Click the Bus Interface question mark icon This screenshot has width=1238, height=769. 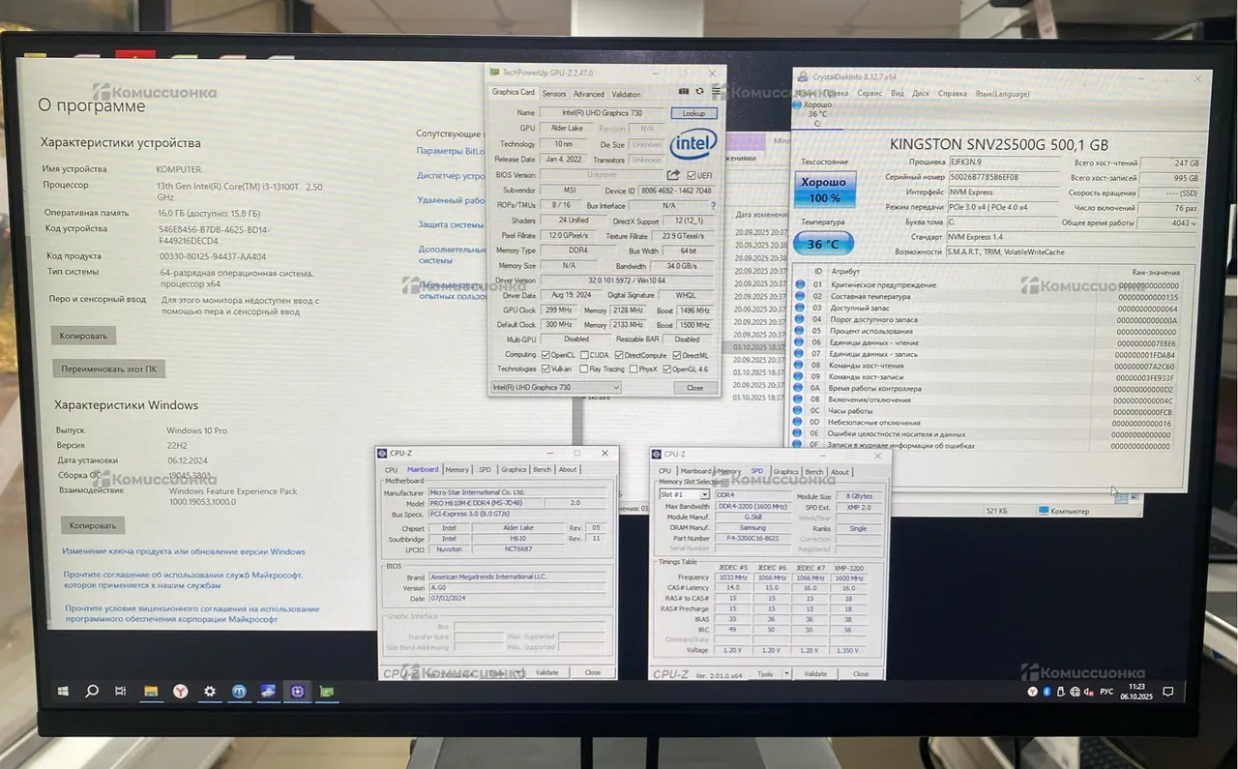click(714, 206)
